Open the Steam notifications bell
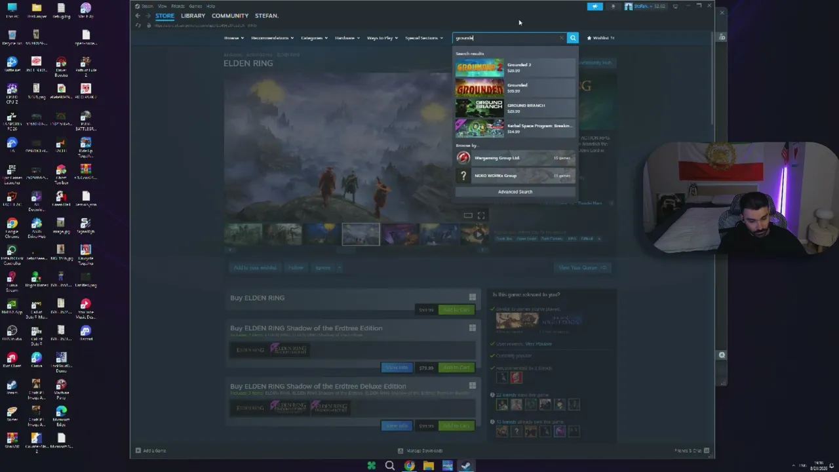This screenshot has height=472, width=839. tap(614, 7)
